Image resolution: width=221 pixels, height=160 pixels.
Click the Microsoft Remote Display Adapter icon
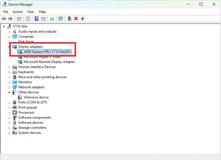tap(20, 62)
